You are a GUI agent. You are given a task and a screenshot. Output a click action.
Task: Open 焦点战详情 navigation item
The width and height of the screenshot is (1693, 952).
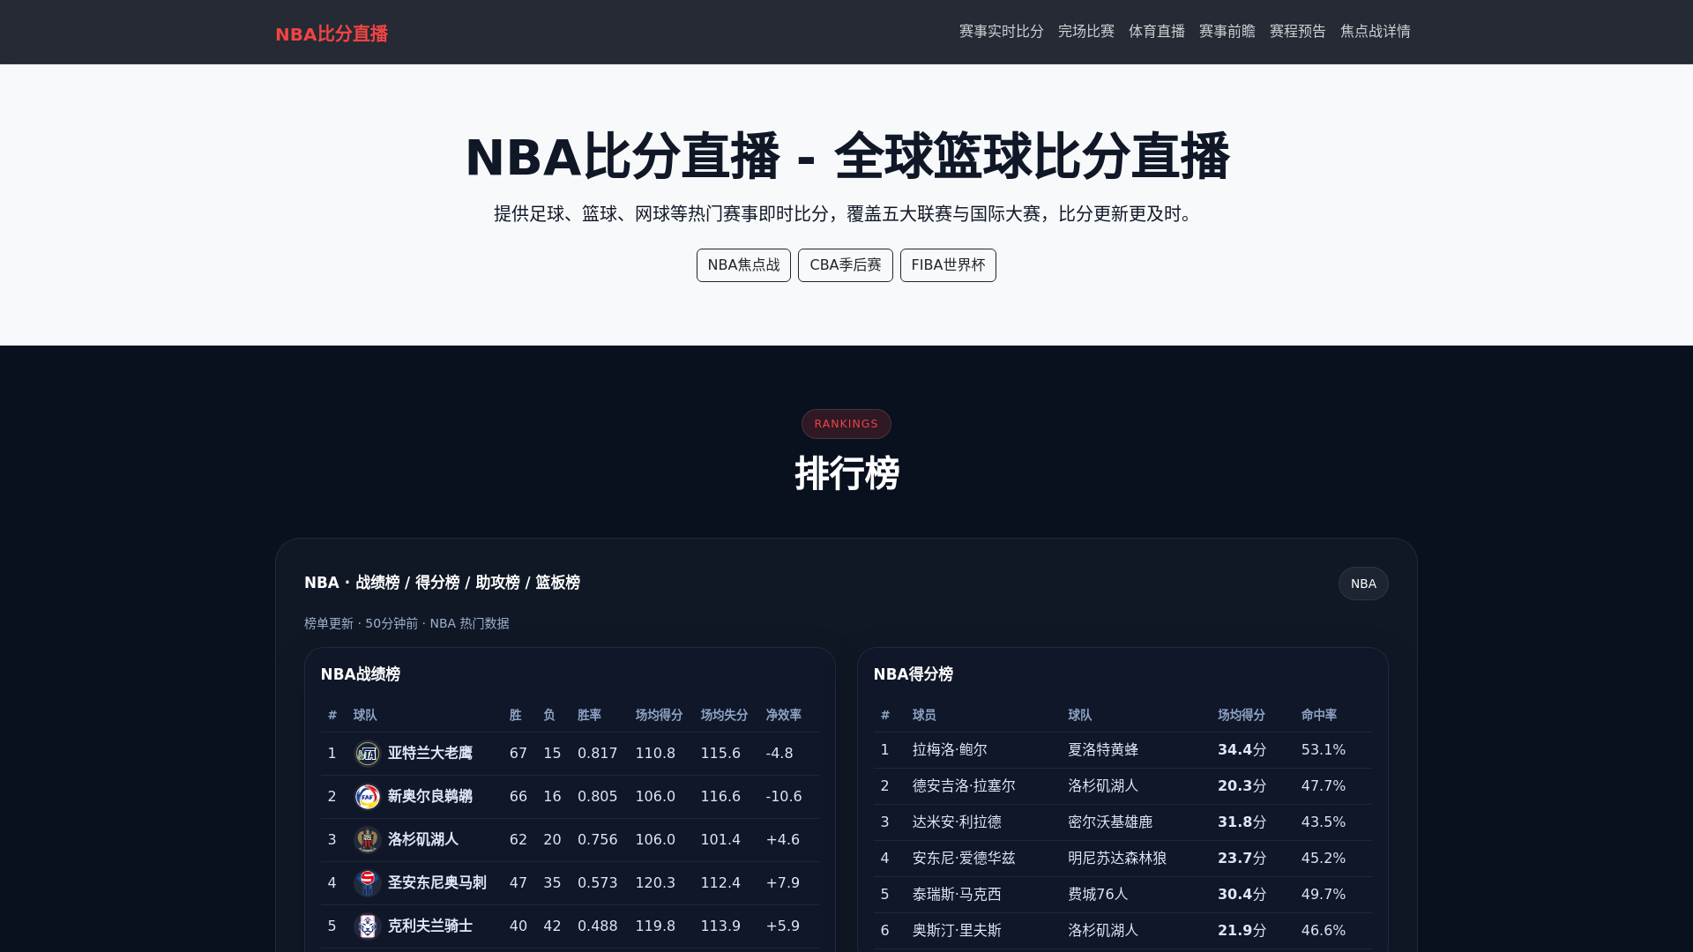click(x=1376, y=32)
